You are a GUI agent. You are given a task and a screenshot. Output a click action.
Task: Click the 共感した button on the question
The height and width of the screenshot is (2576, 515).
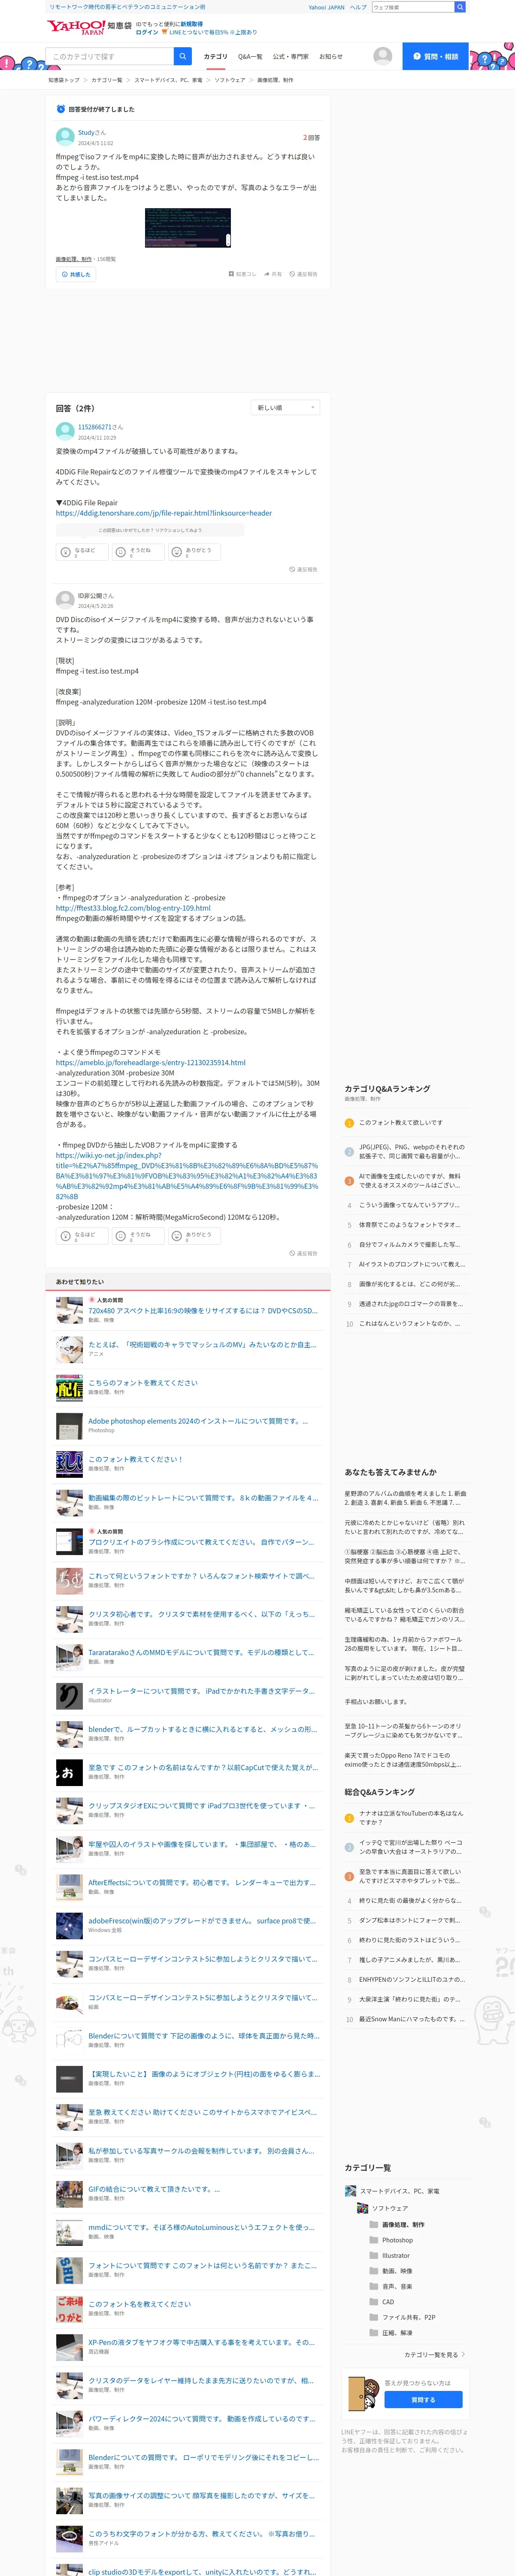pyautogui.click(x=76, y=274)
